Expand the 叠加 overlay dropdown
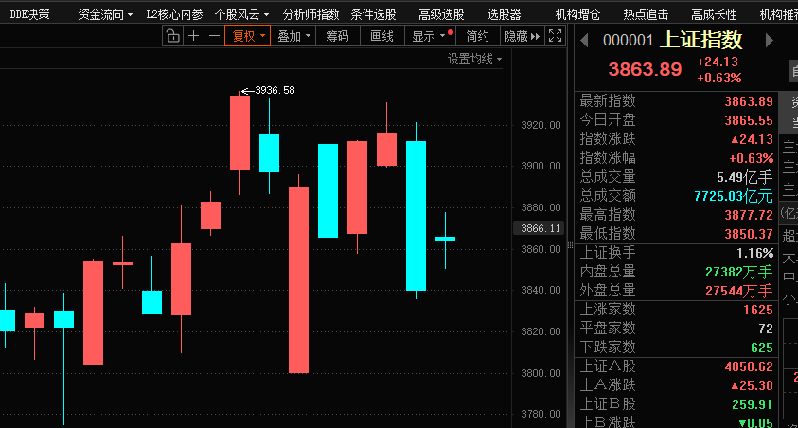 [293, 36]
